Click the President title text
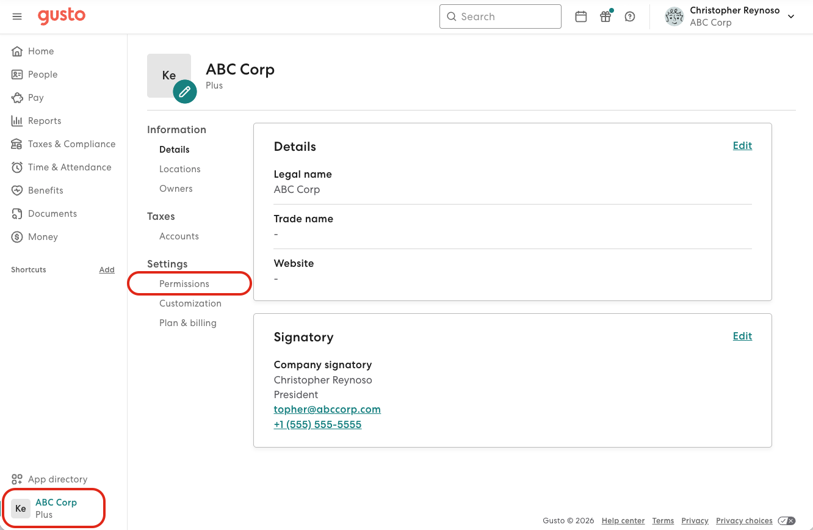This screenshot has height=530, width=813. [x=296, y=394]
